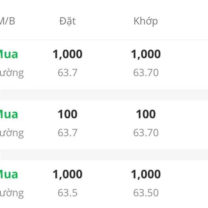Sort by the Đặt column header
The height and width of the screenshot is (208, 208).
coord(68,21)
